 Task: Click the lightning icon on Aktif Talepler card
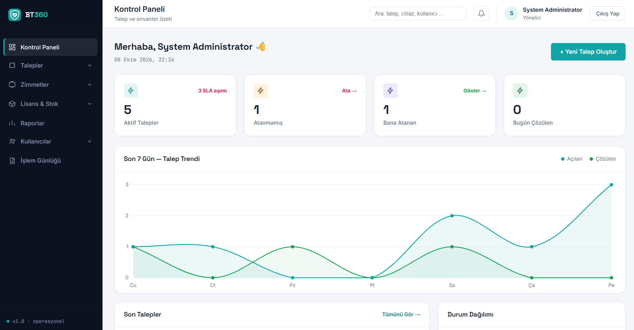click(131, 90)
